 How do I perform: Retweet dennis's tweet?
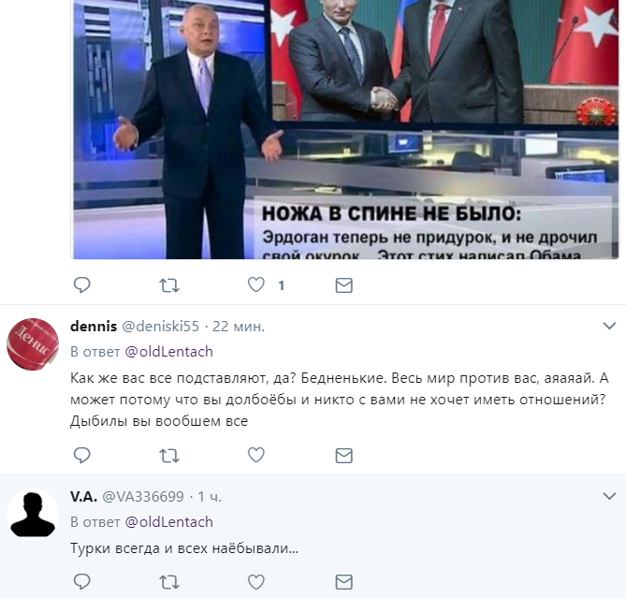169,456
